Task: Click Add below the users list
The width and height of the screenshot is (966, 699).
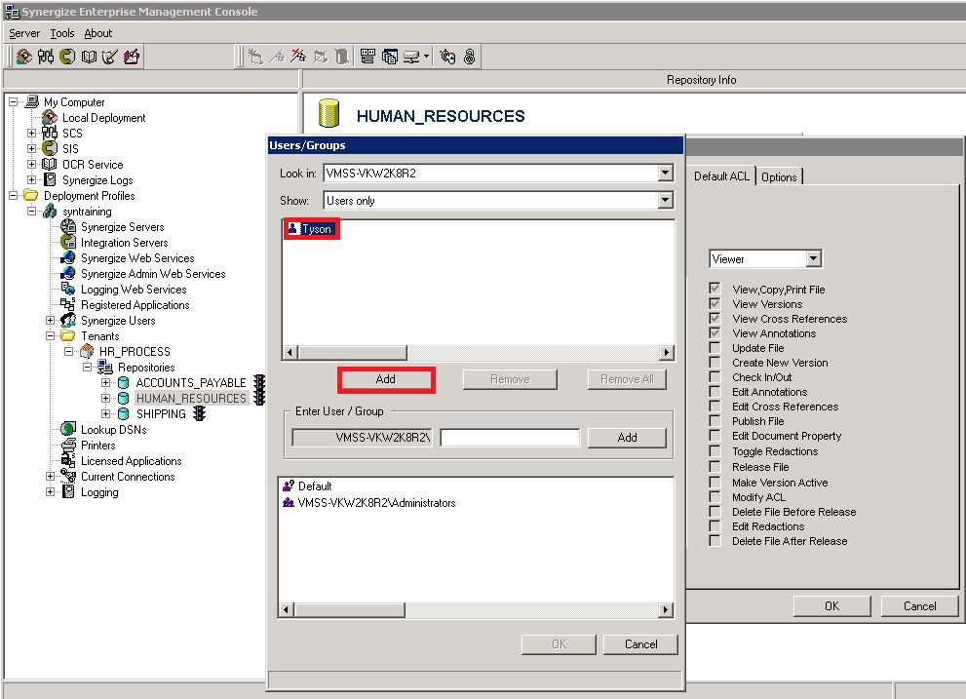Action: tap(386, 379)
